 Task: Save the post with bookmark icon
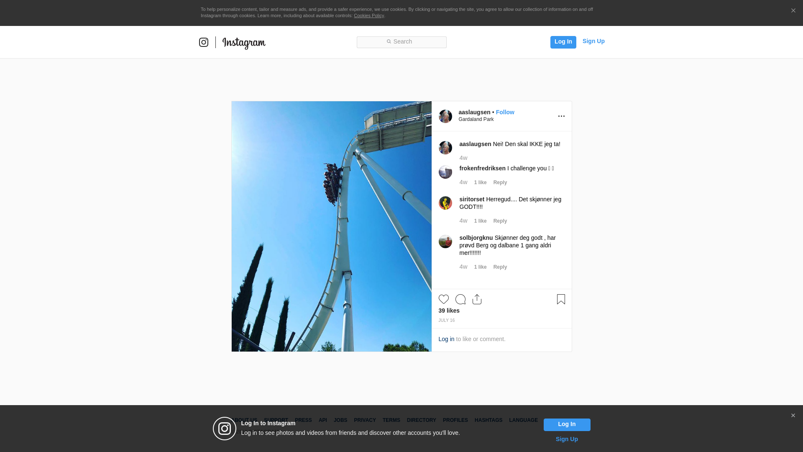coord(561,299)
